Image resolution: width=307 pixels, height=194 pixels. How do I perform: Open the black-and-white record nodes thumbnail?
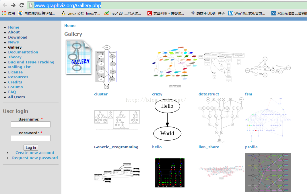pyautogui.click(x=117, y=173)
